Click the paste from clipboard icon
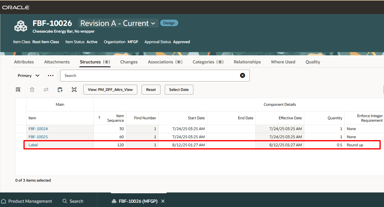 point(60,89)
